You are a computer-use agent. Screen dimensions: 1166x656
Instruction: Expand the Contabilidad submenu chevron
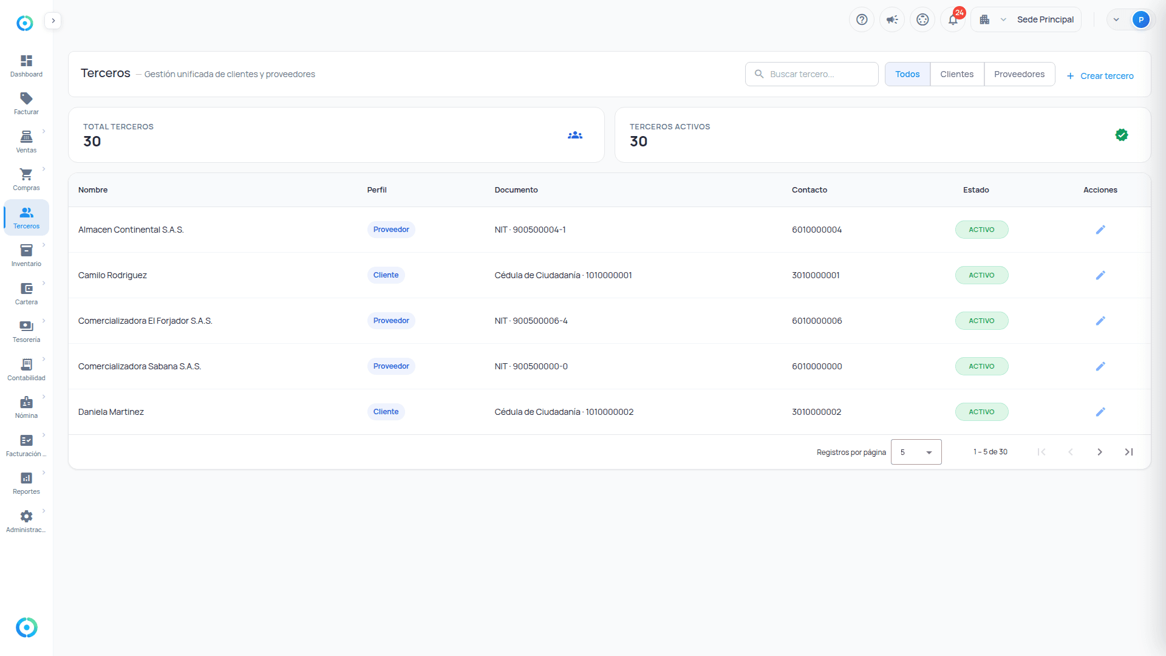click(x=44, y=359)
